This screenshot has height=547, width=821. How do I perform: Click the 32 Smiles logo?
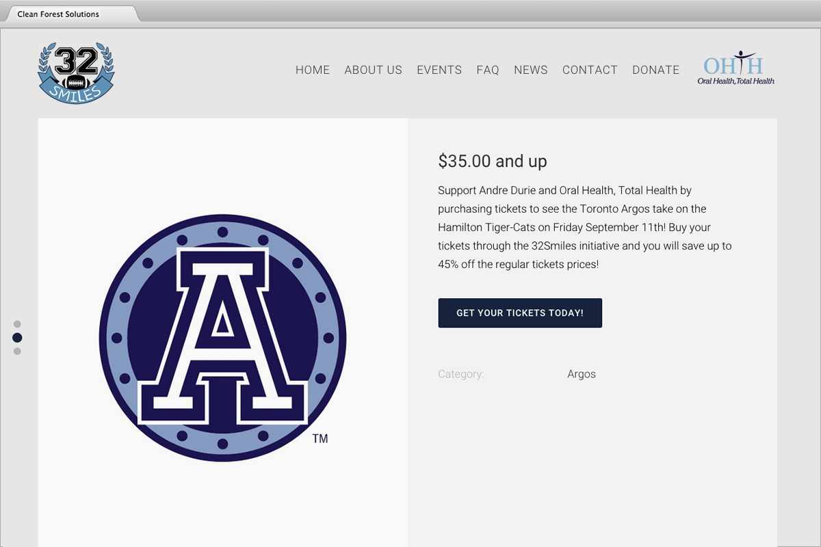76,73
